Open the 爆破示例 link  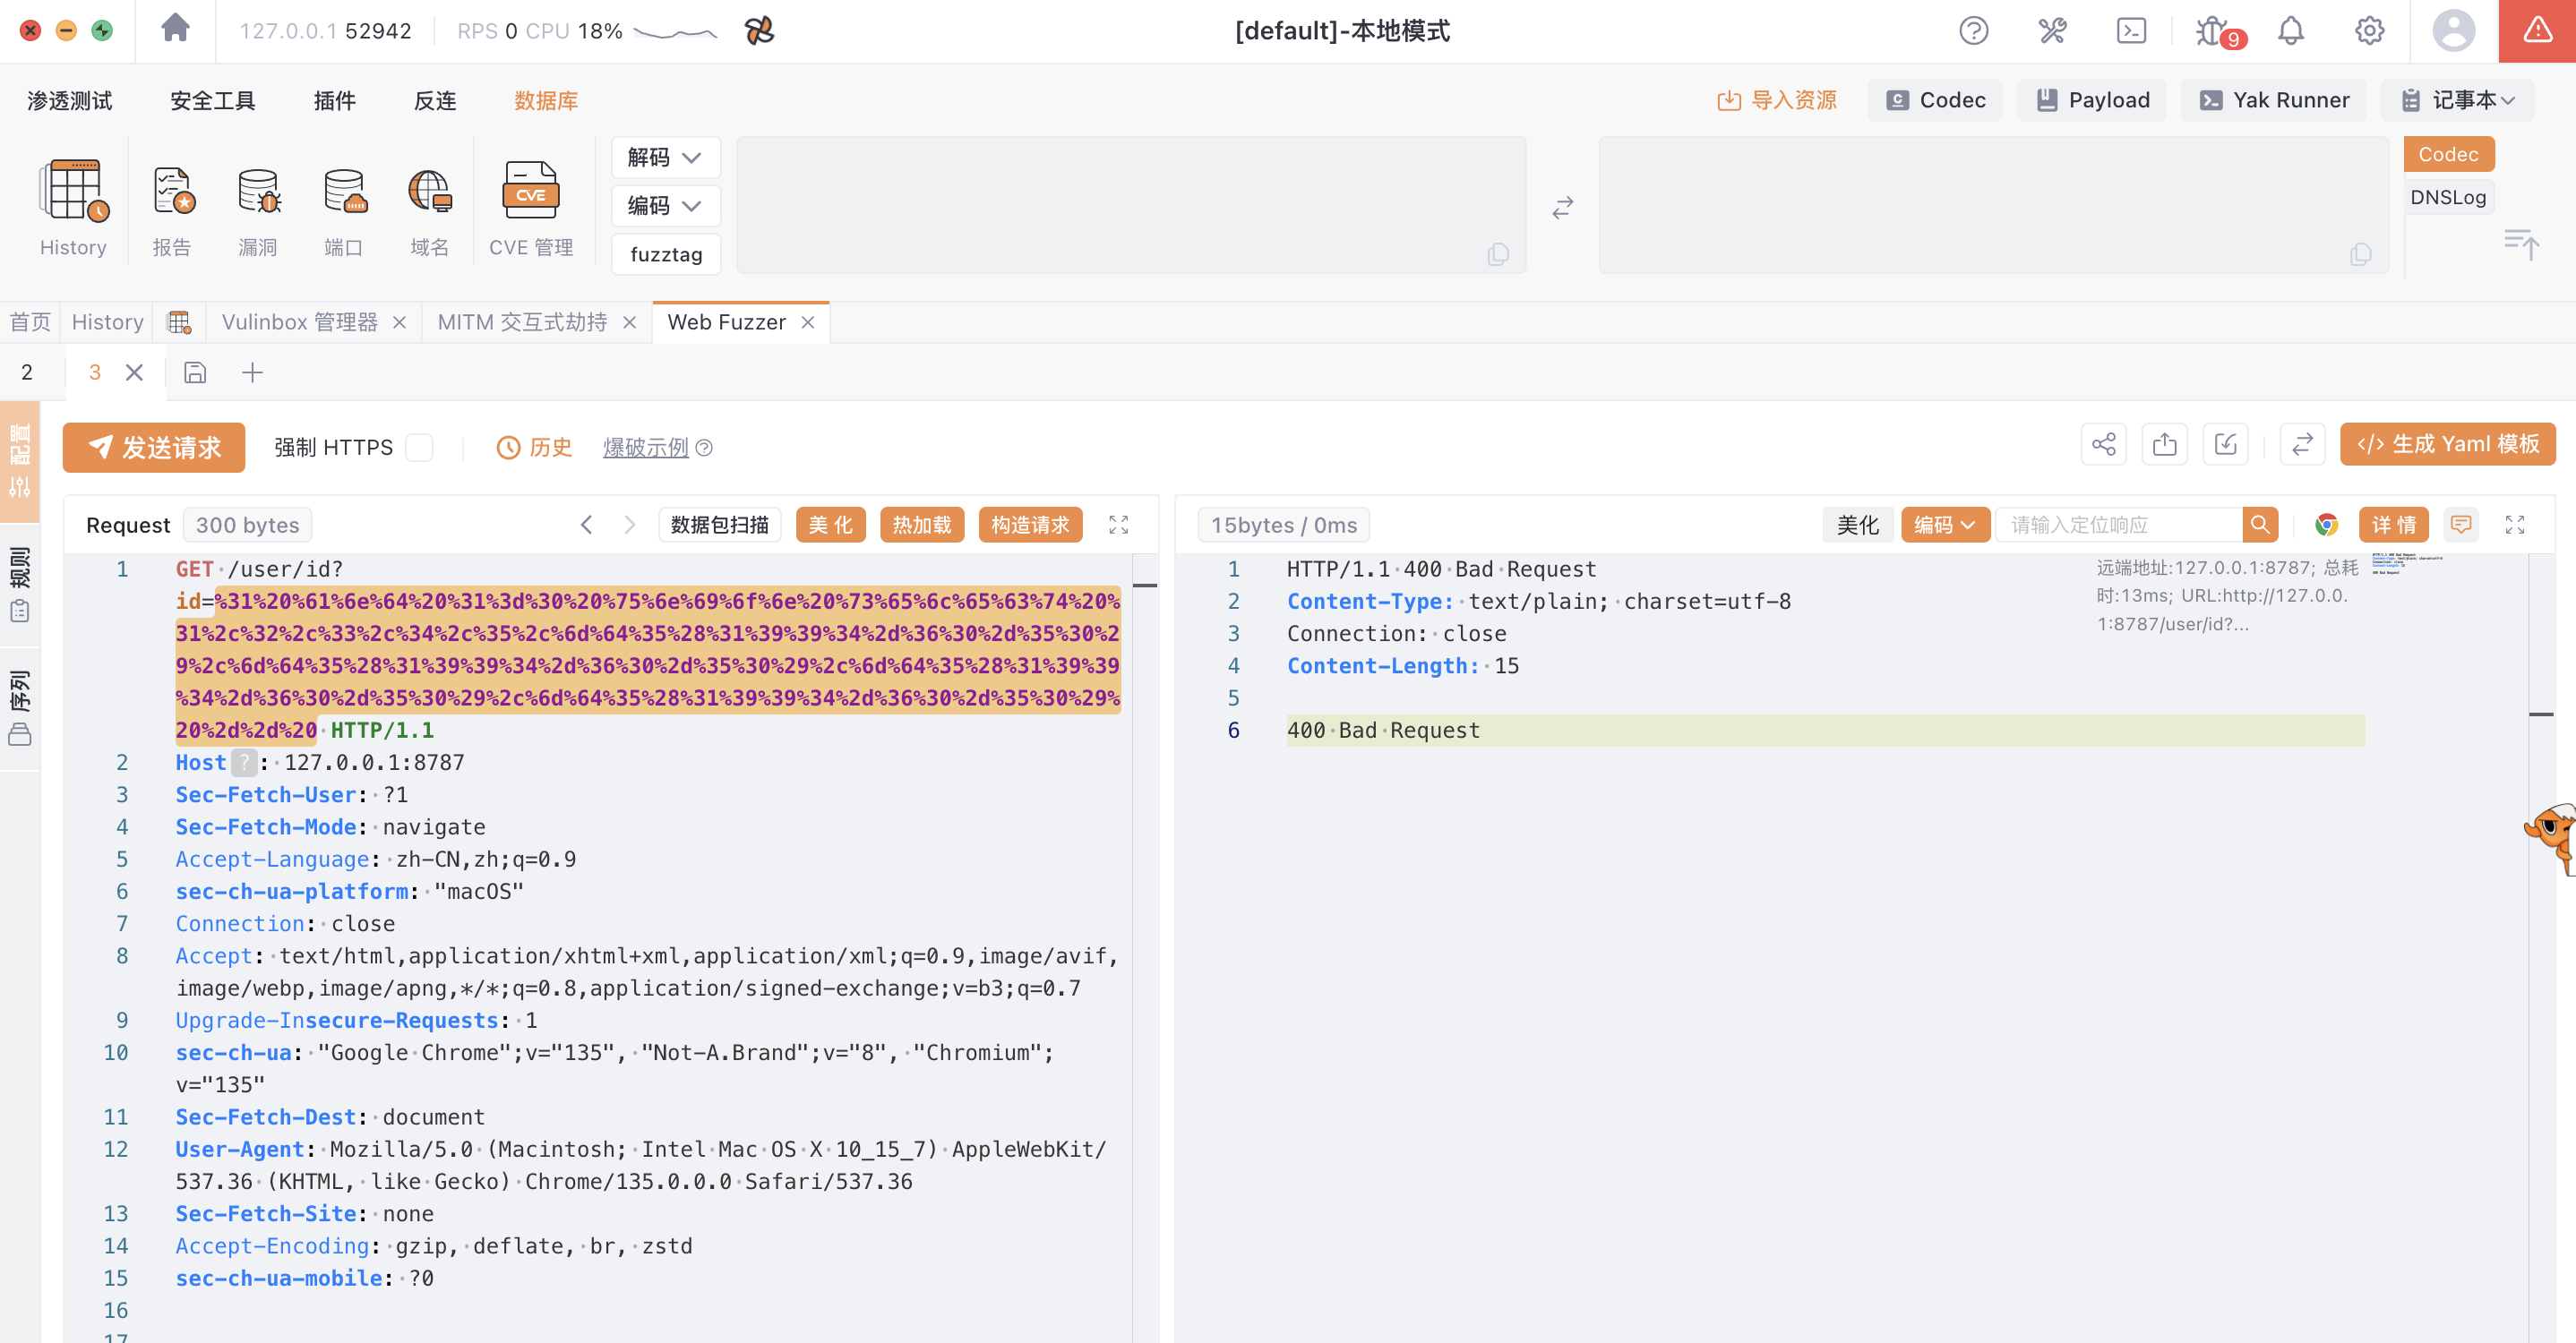pos(645,448)
